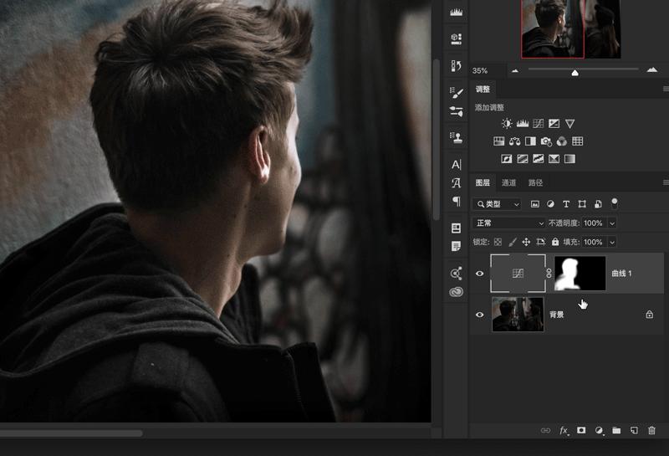Hide the 曲线 1 layer
Image resolution: width=669 pixels, height=456 pixels.
coord(479,274)
